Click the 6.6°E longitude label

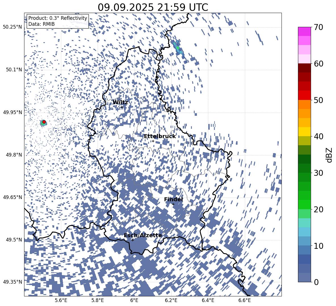coord(245,300)
